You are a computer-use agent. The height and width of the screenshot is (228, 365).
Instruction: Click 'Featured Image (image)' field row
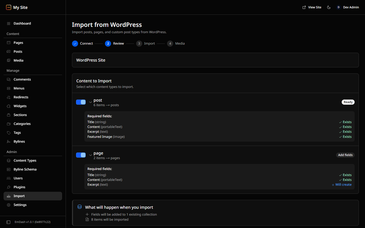(x=219, y=137)
